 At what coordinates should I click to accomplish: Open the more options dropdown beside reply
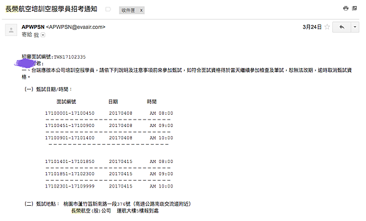[355, 27]
